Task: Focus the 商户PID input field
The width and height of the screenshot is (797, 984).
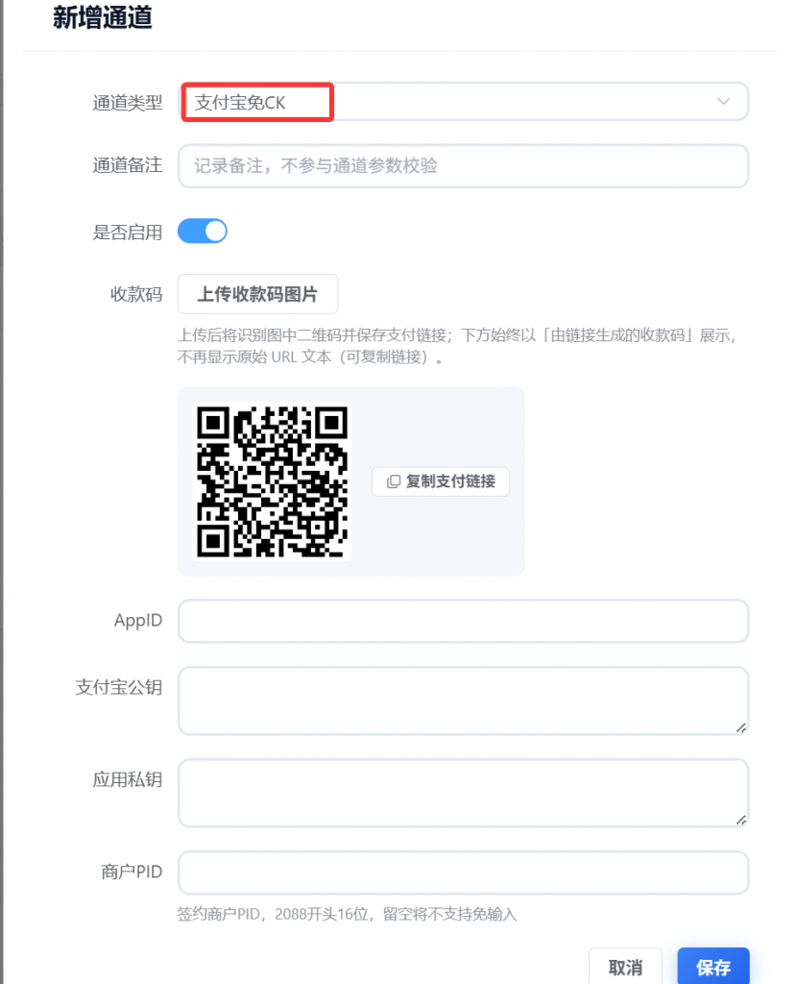Action: [464, 873]
